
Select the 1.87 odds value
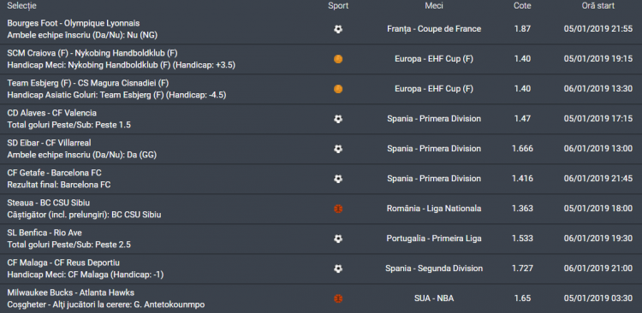[522, 29]
